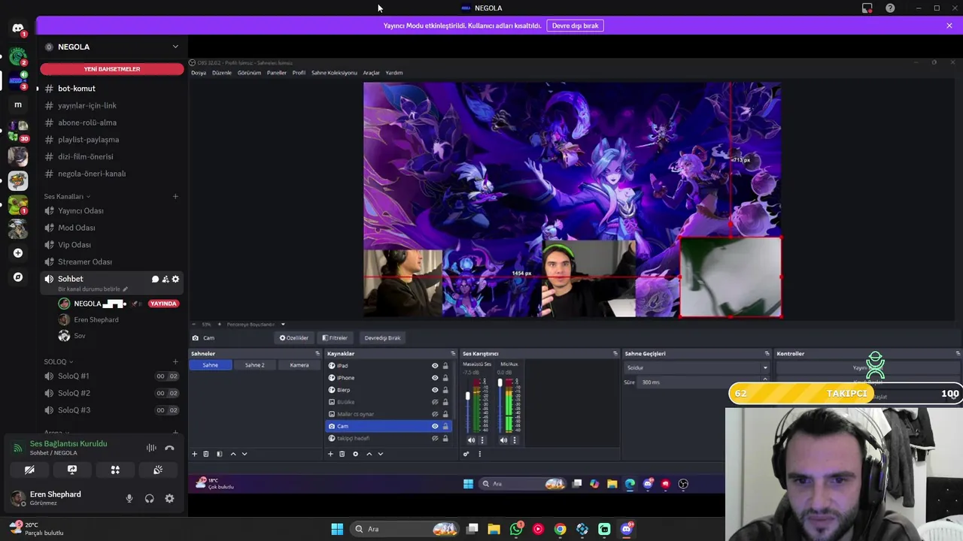Screen dimensions: 963x541
Task: Open Görünüm menu in streamed OBS window
Action: click(249, 73)
